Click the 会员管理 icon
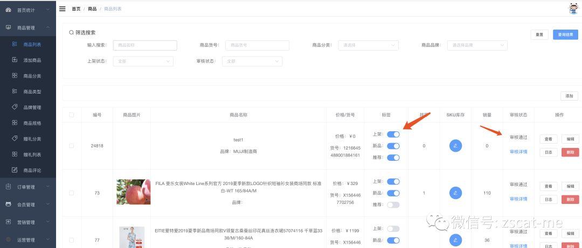This screenshot has height=248, width=582. (9, 204)
